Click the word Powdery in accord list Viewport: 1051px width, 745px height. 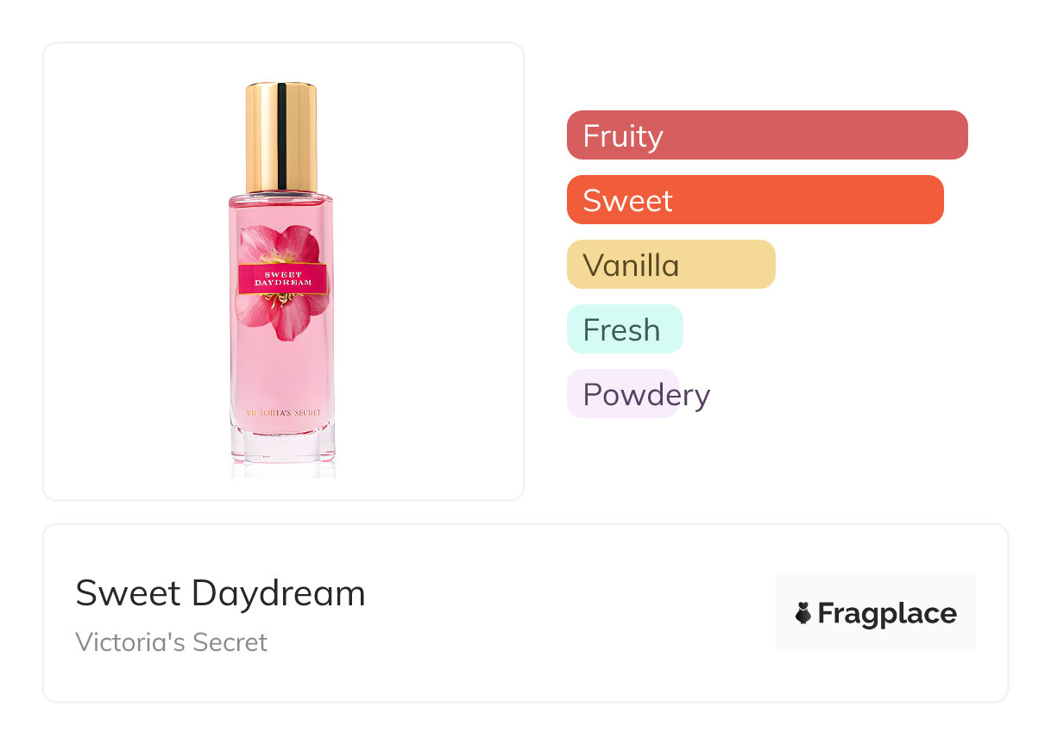point(646,395)
